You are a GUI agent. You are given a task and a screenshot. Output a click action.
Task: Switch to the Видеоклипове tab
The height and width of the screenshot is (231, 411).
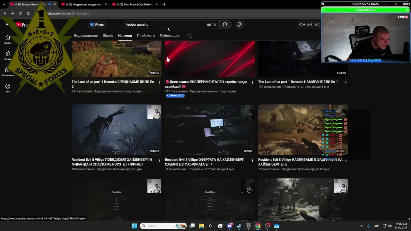86,36
